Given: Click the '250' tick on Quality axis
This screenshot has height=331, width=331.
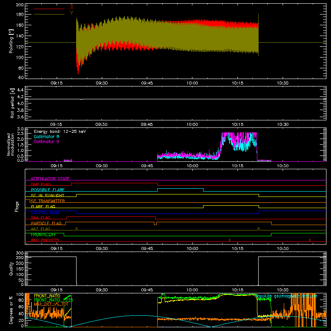Looking at the screenshot, I should [x=19, y=258].
